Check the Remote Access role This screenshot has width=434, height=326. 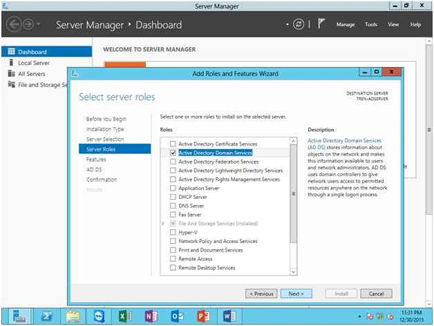coord(173,259)
